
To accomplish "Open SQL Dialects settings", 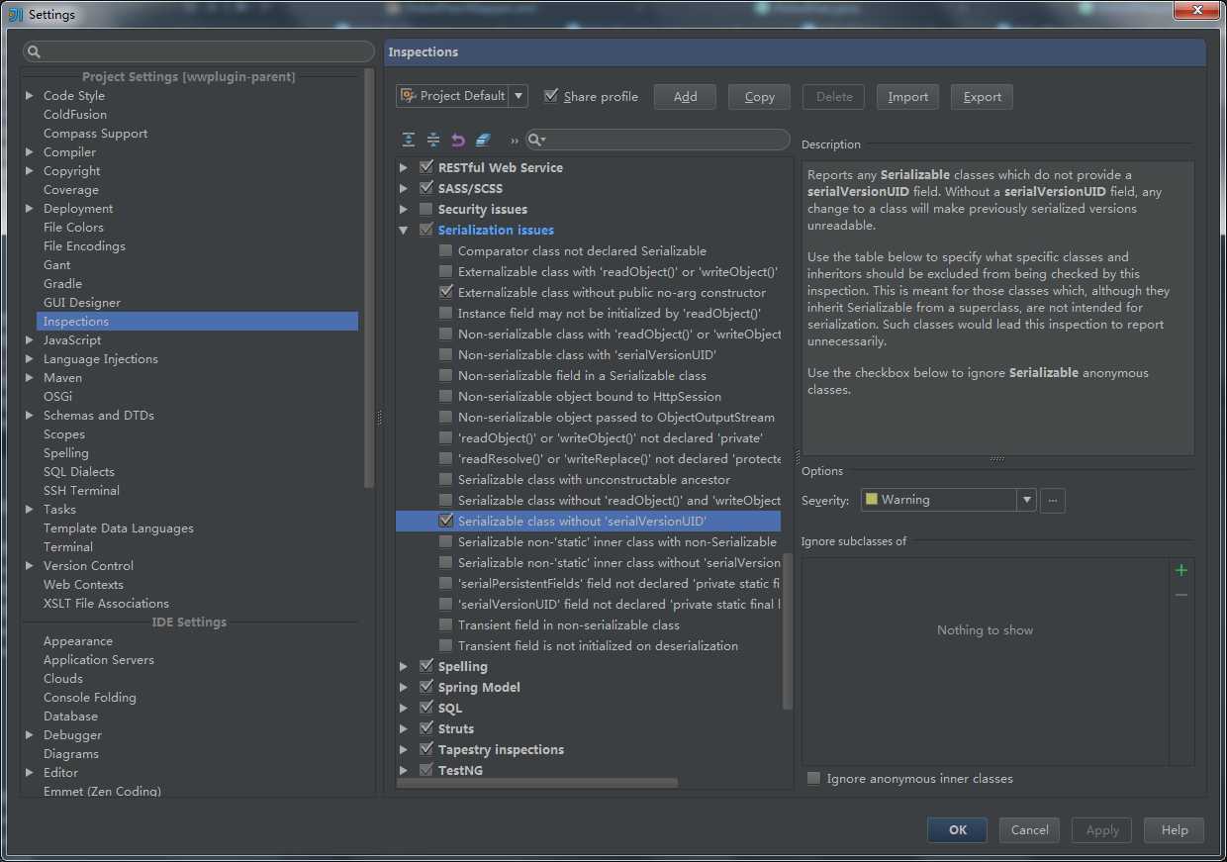I will tap(79, 472).
